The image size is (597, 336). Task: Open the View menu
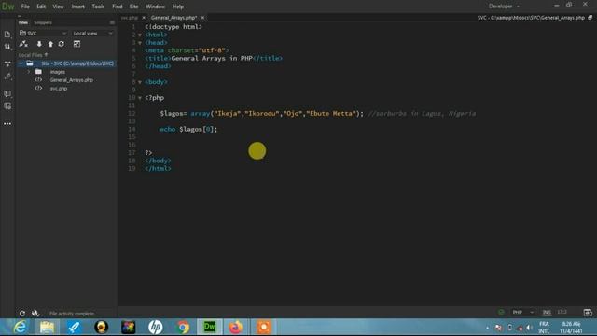[x=58, y=7]
